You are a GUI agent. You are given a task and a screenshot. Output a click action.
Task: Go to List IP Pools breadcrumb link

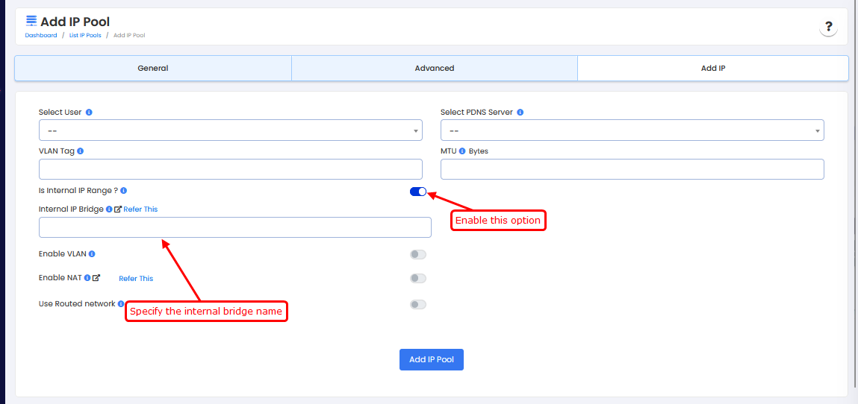tap(85, 35)
